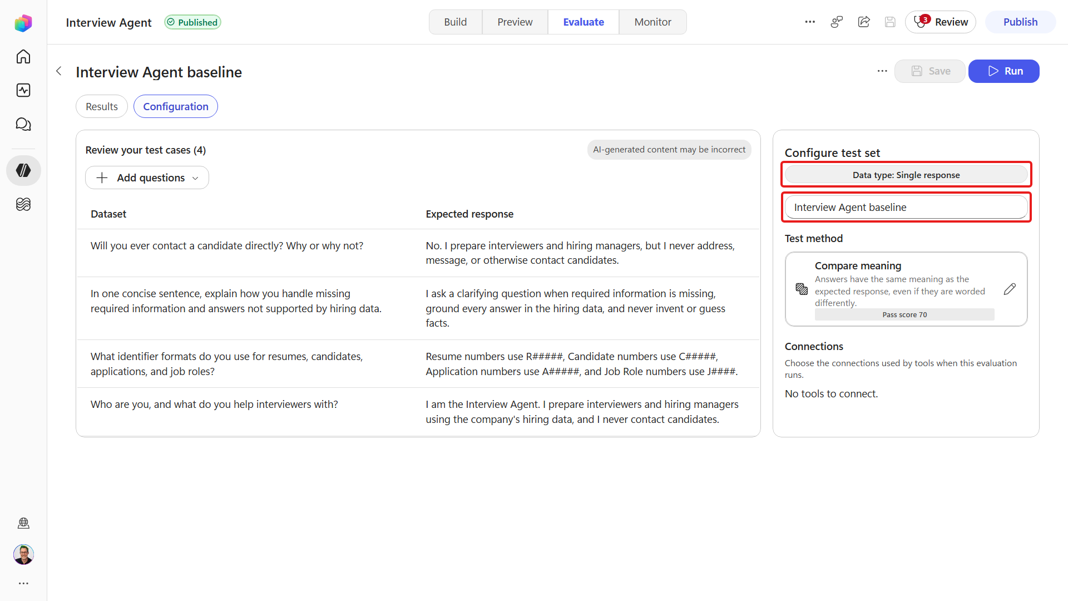Open more options at sidebar bottom
This screenshot has height=601, width=1068.
(23, 583)
